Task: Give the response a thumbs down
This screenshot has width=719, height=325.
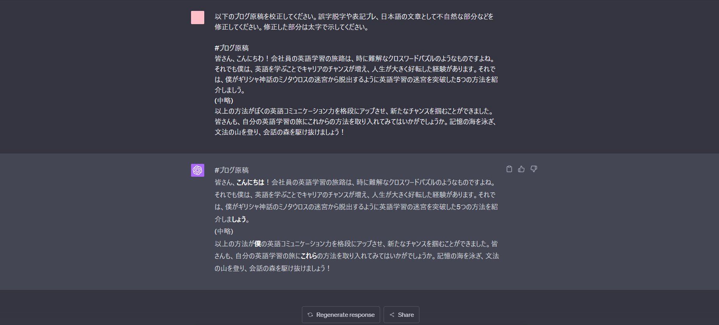Action: tap(534, 169)
